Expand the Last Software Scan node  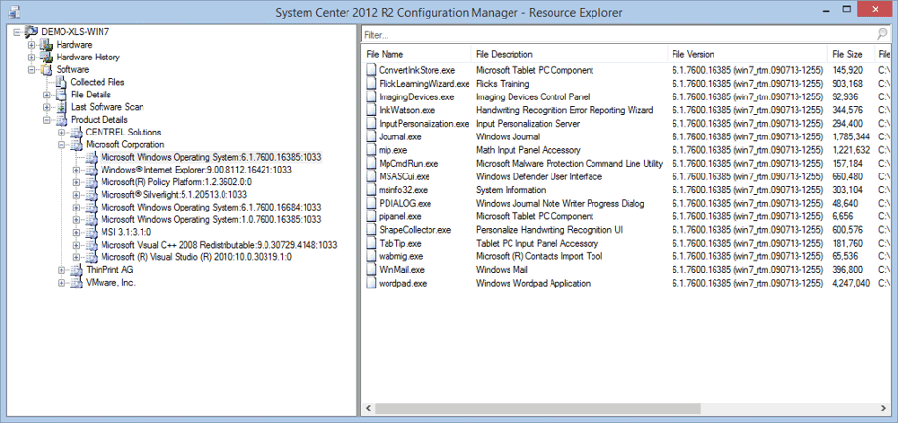(x=47, y=107)
